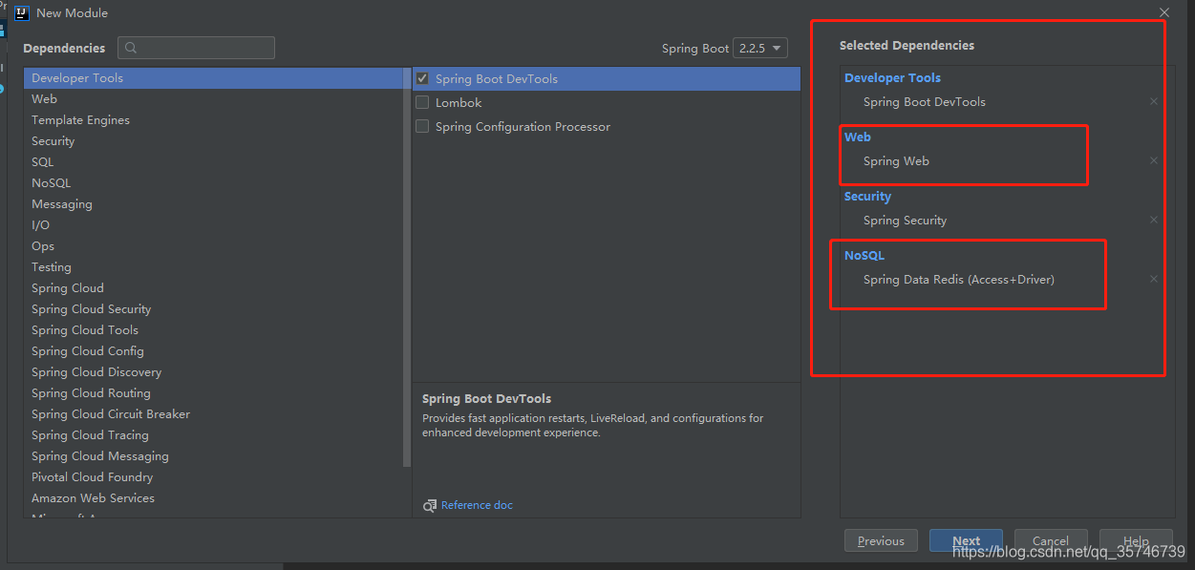The width and height of the screenshot is (1195, 570).
Task: Click the dependencies search input field
Action: coord(196,48)
